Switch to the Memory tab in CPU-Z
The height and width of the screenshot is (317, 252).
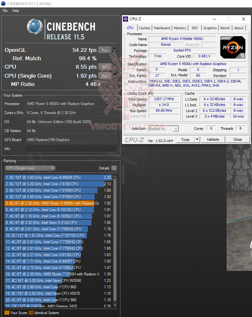pyautogui.click(x=180, y=28)
